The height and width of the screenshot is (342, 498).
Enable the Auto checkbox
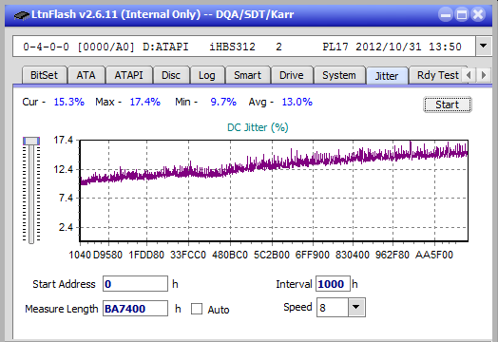pos(197,309)
